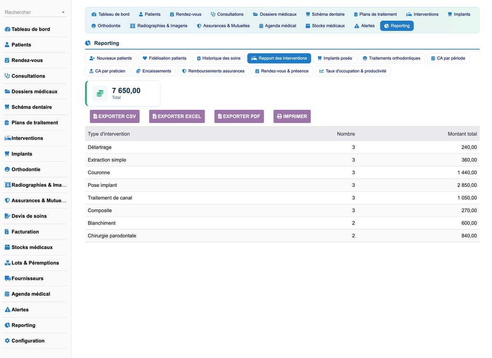Click the Fournisseurs truck icon in sidebar
The image size is (492, 358).
pyautogui.click(x=8, y=278)
